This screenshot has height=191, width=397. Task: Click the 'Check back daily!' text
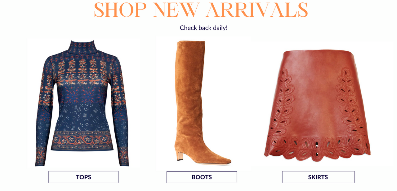(204, 28)
